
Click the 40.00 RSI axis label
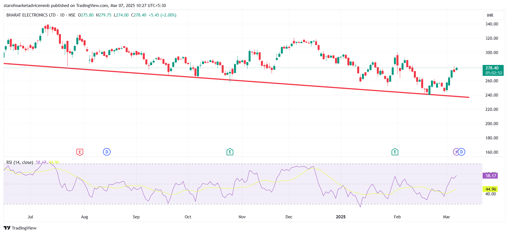point(491,194)
